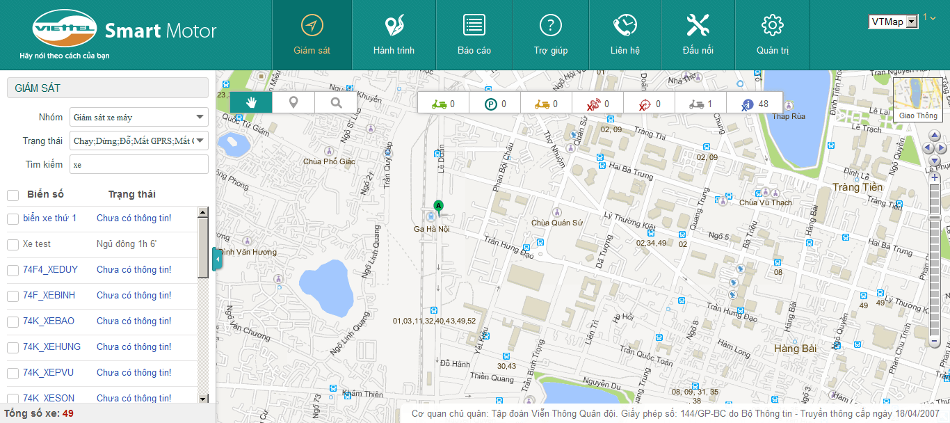Screen dimensions: 950x423
Task: Expand the Trạng thái status dropdown
Action: (x=138, y=141)
